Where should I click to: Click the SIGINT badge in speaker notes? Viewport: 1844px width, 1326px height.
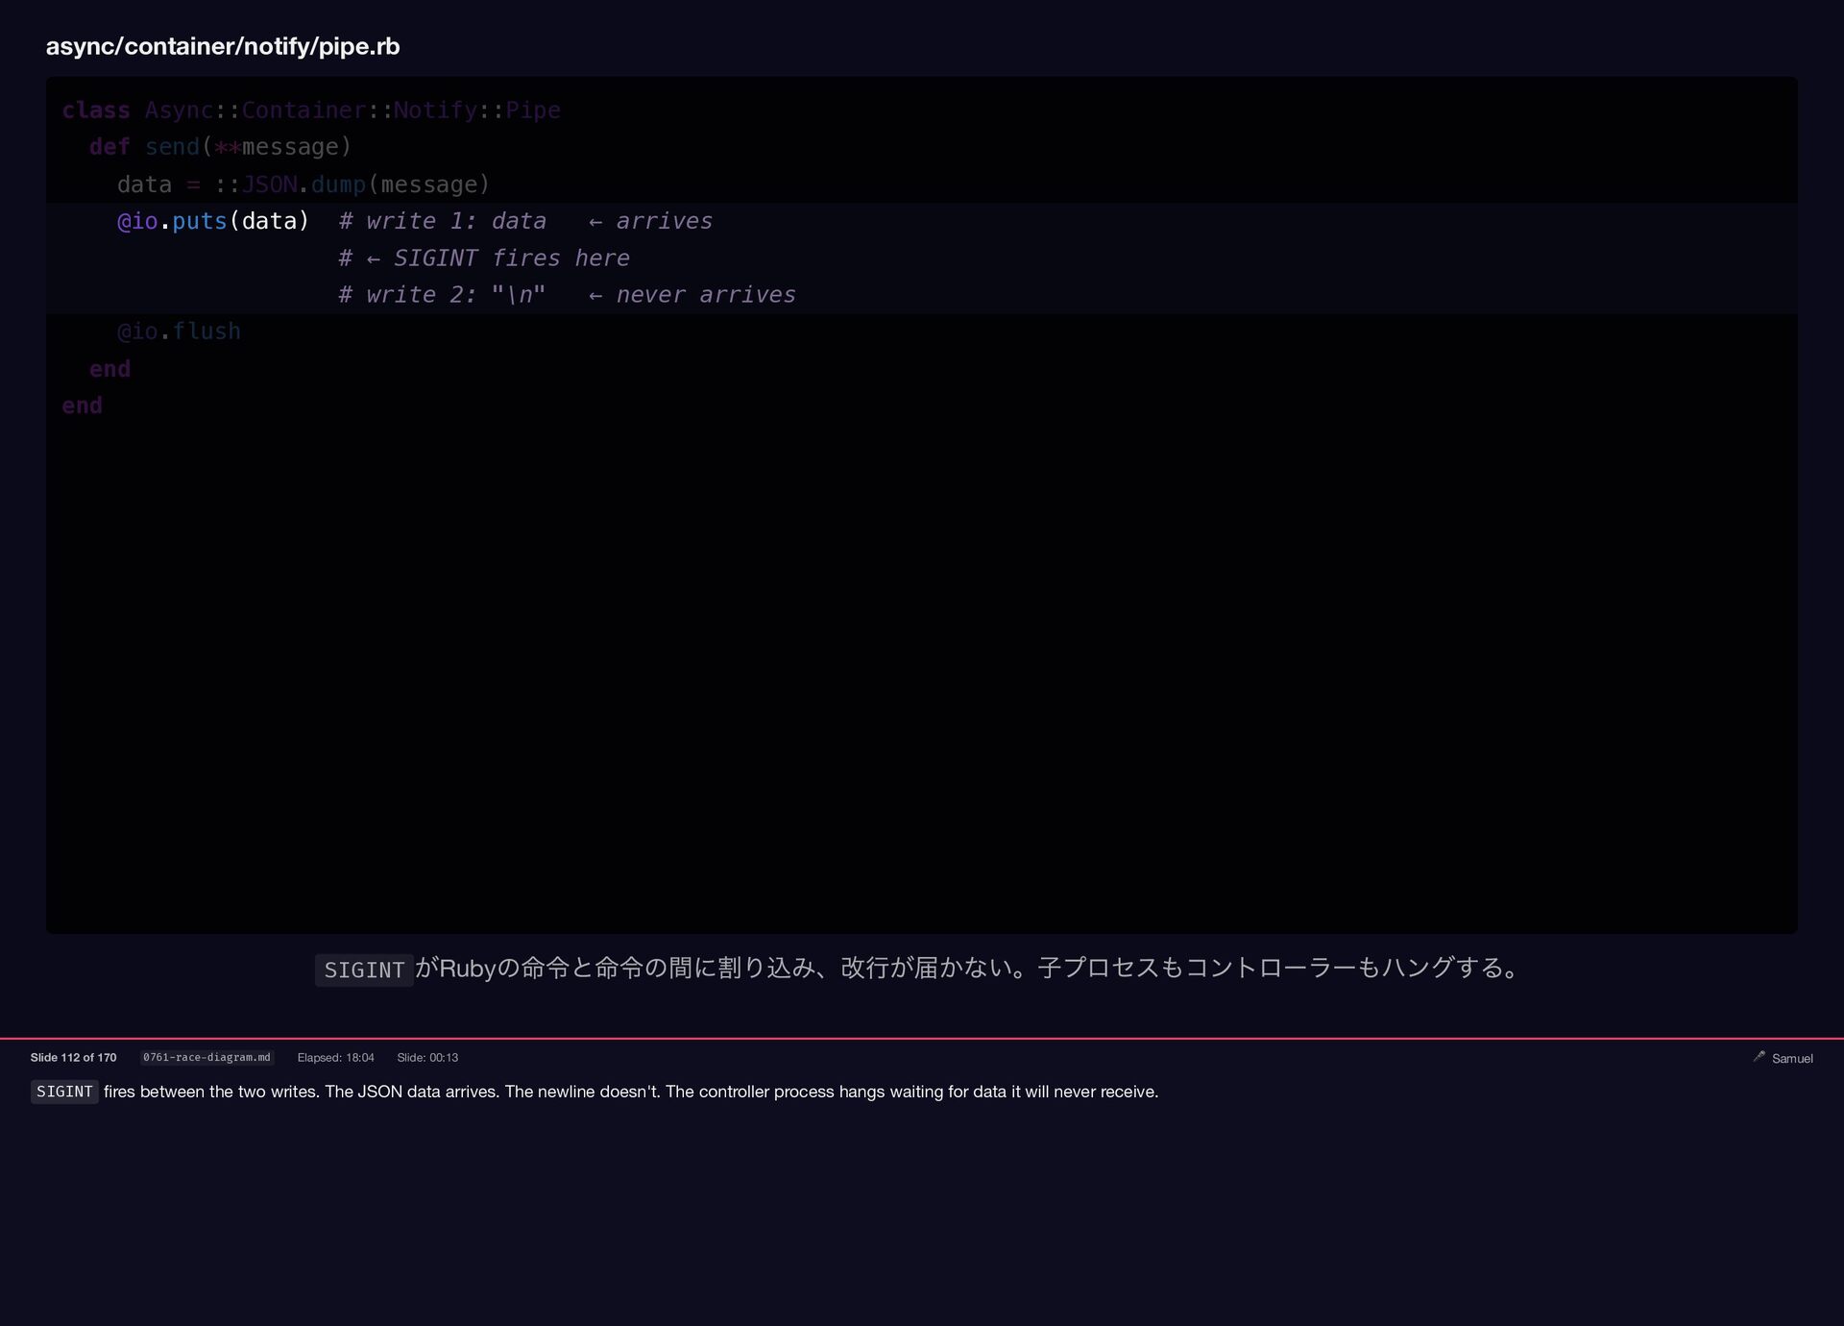(x=64, y=1092)
